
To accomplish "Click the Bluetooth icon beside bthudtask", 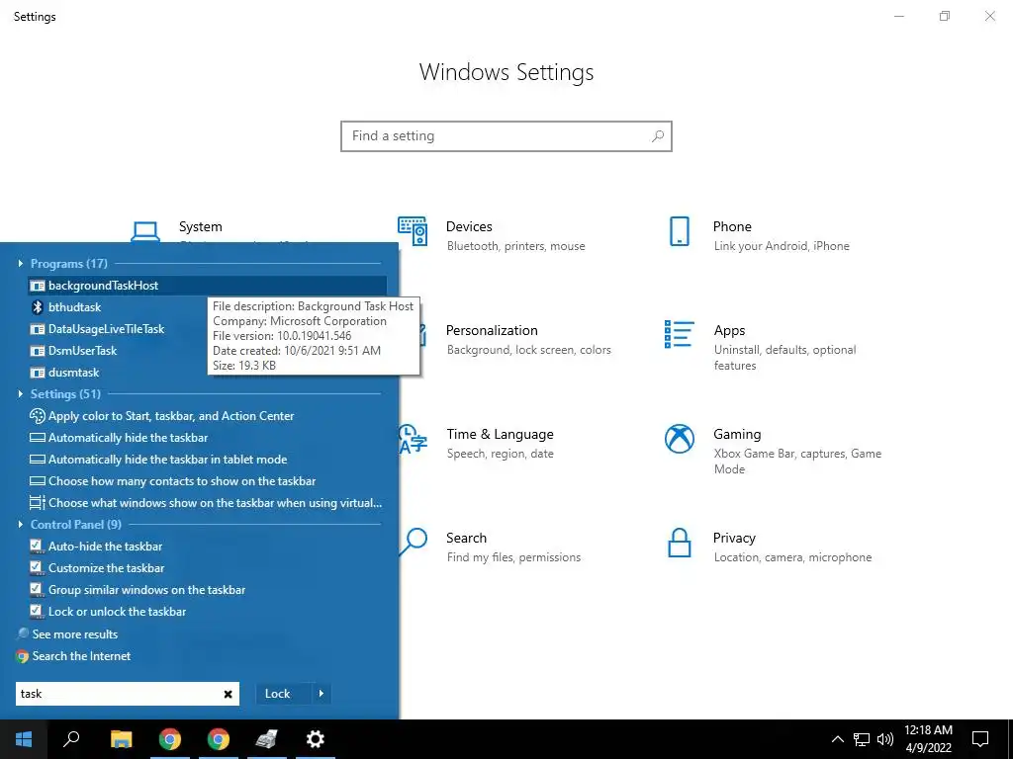I will pos(38,307).
